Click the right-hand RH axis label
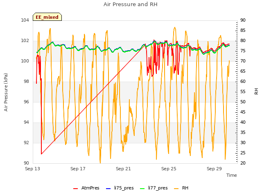 256,91
